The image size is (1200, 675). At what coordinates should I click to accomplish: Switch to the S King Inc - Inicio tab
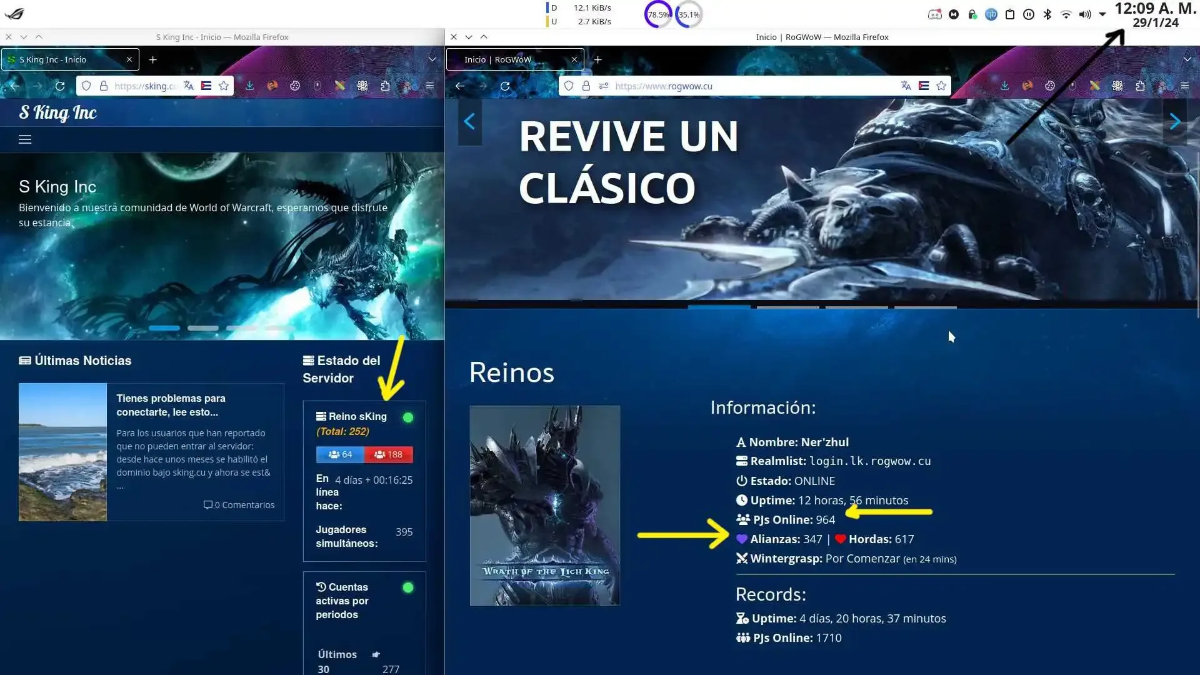[71, 59]
